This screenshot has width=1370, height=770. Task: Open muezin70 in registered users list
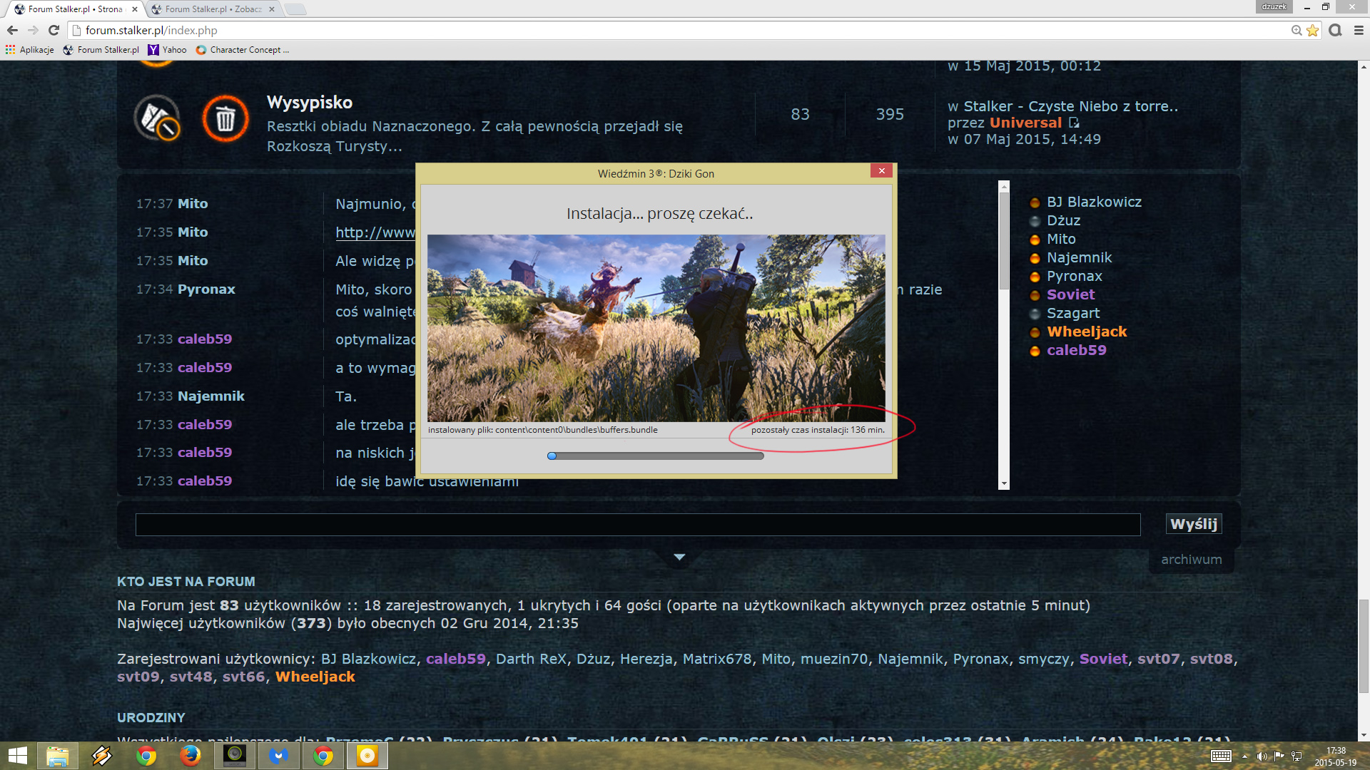point(834,659)
